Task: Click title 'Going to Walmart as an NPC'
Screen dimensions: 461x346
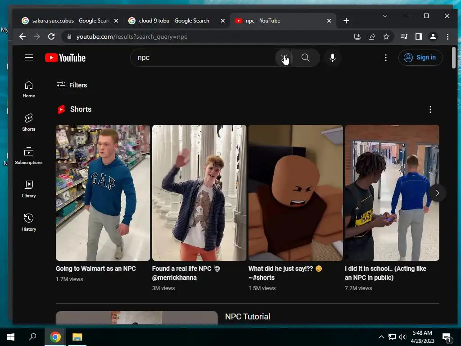Action: 96,269
